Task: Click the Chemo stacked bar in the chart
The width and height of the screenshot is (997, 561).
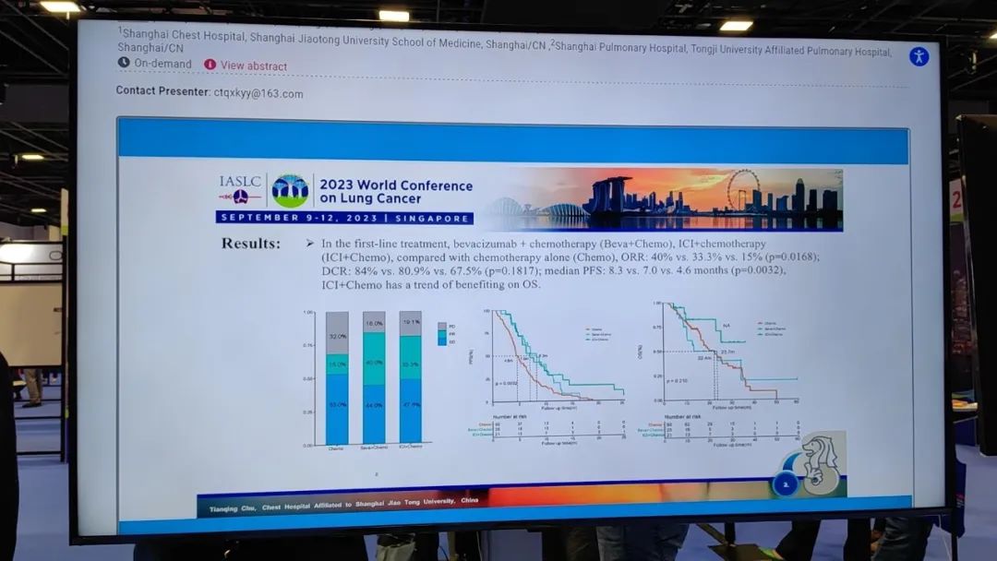Action: [x=337, y=378]
